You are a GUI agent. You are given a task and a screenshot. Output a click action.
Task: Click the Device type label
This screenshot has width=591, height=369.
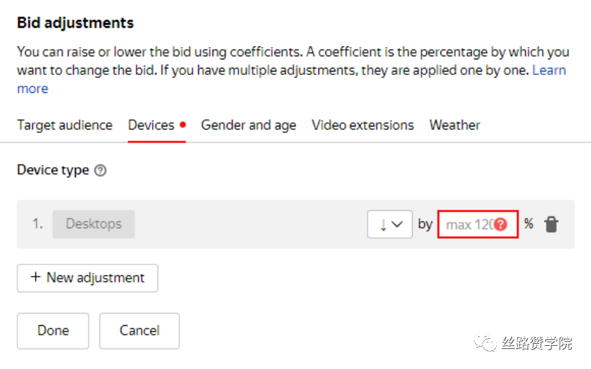(53, 170)
